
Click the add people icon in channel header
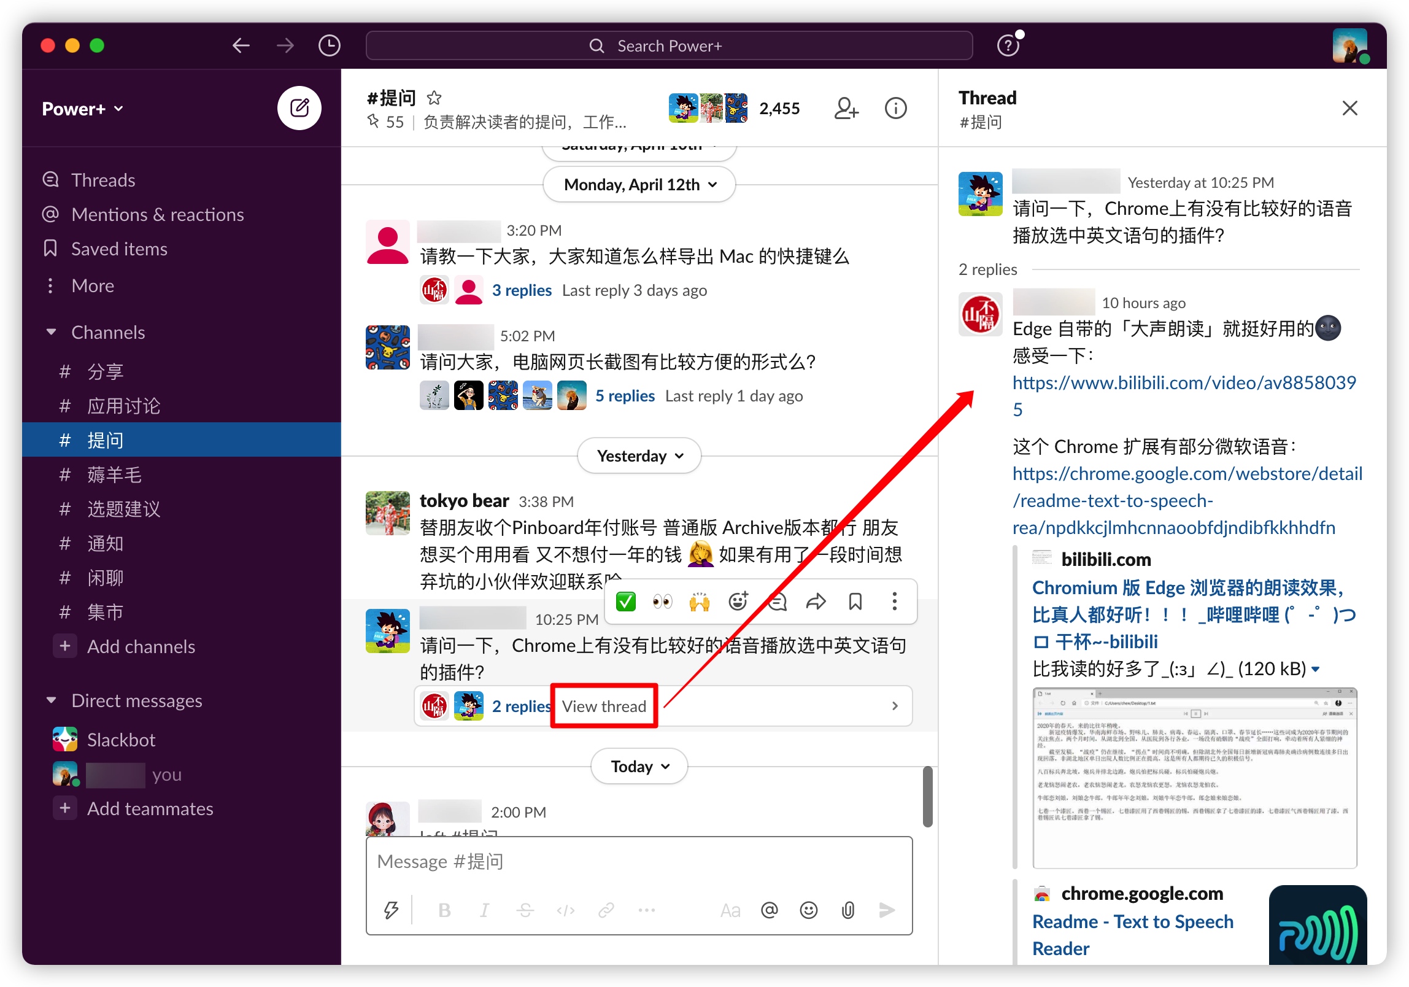pyautogui.click(x=846, y=109)
